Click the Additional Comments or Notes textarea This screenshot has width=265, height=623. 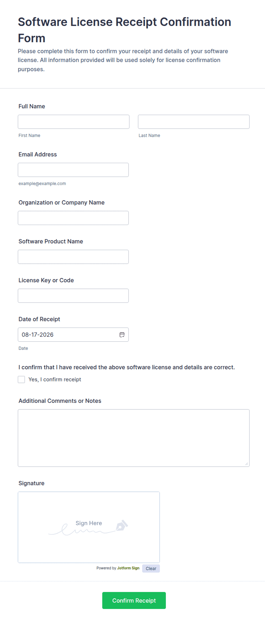134,438
